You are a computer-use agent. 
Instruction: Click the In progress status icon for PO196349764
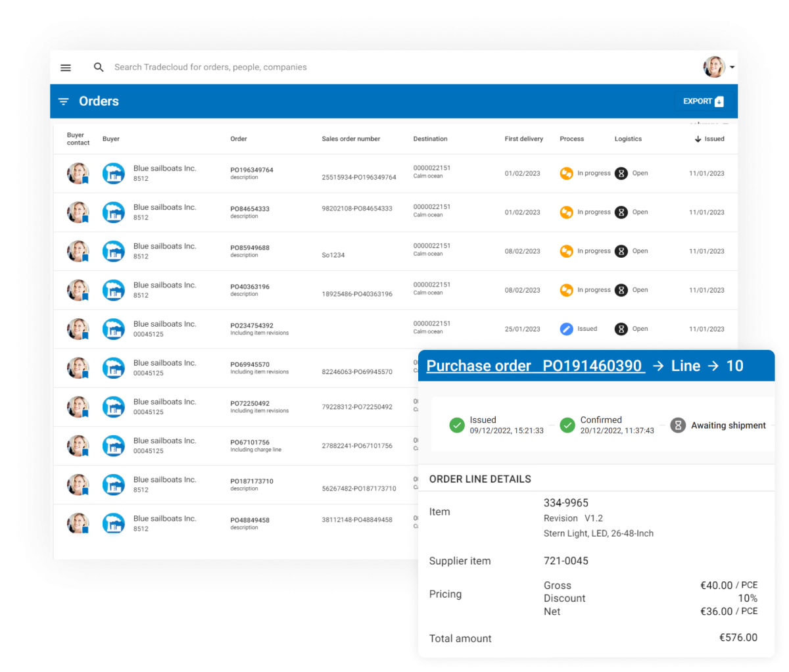point(566,173)
